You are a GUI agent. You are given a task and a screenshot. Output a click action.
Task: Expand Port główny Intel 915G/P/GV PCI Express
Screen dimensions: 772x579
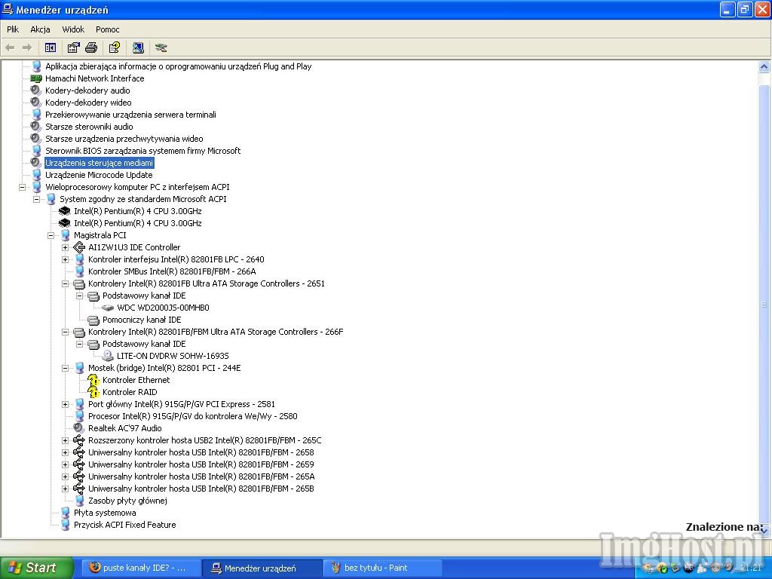tap(65, 404)
